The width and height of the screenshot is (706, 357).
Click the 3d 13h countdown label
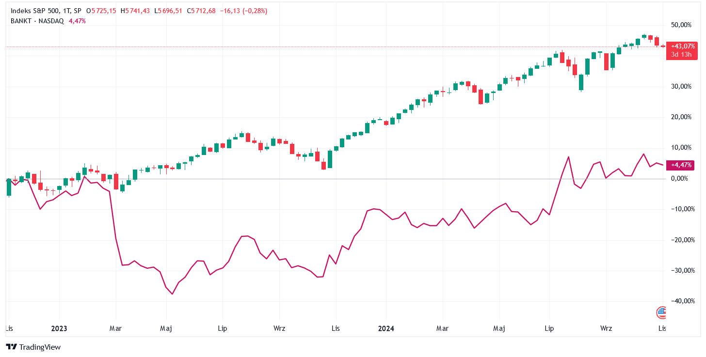(x=681, y=54)
